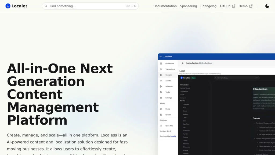Viewport: 275px width, 155px height.
Task: Open the Localess home link text
Action: click(19, 6)
